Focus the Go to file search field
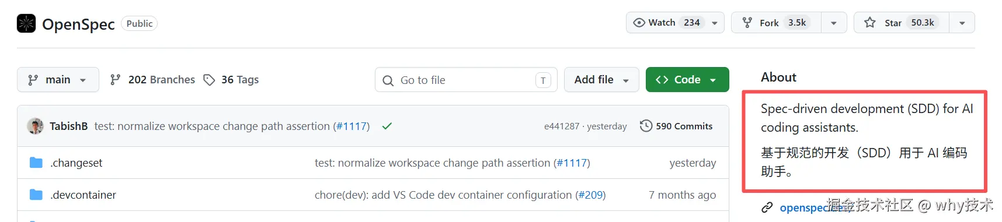Screen dimensions: 1002x222 click(466, 80)
